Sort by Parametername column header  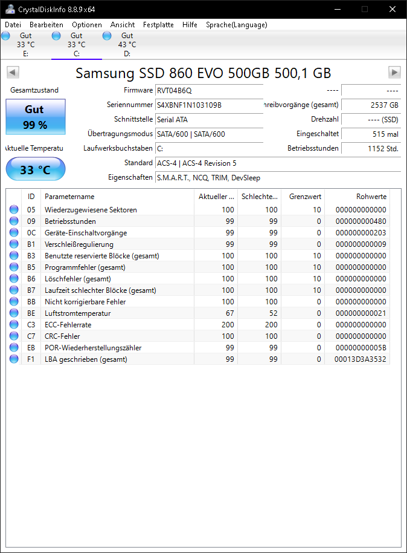click(x=117, y=197)
